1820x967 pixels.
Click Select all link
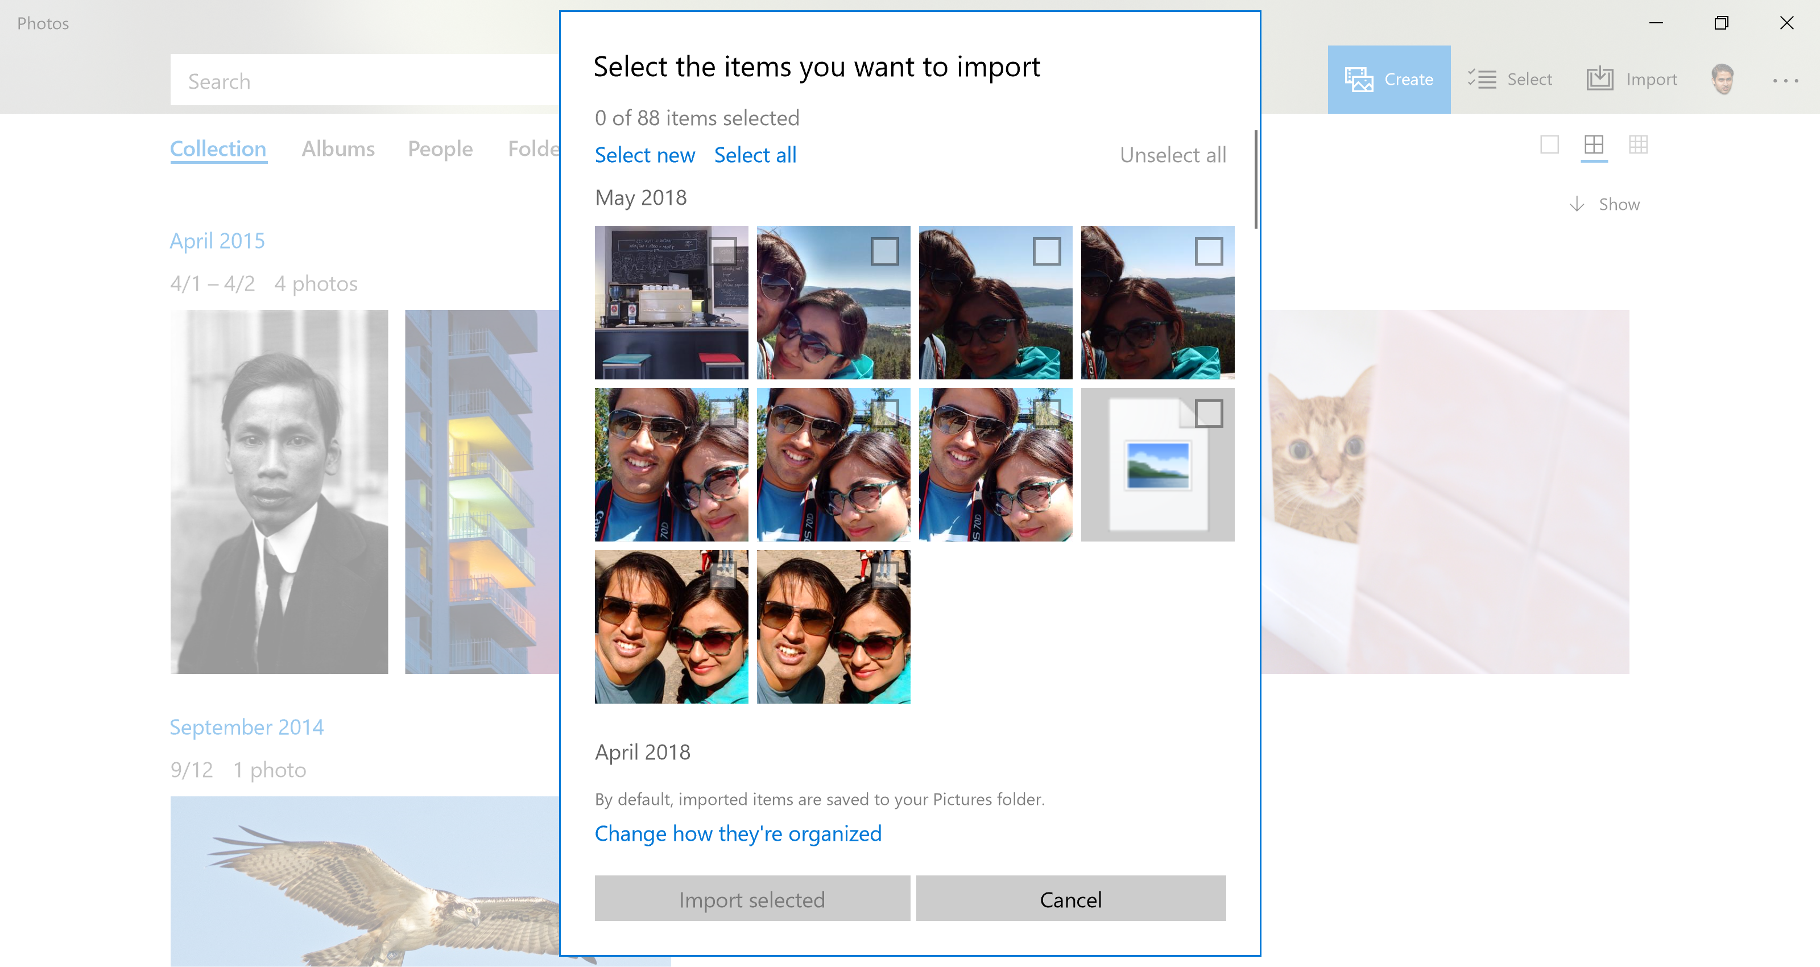[x=755, y=154]
